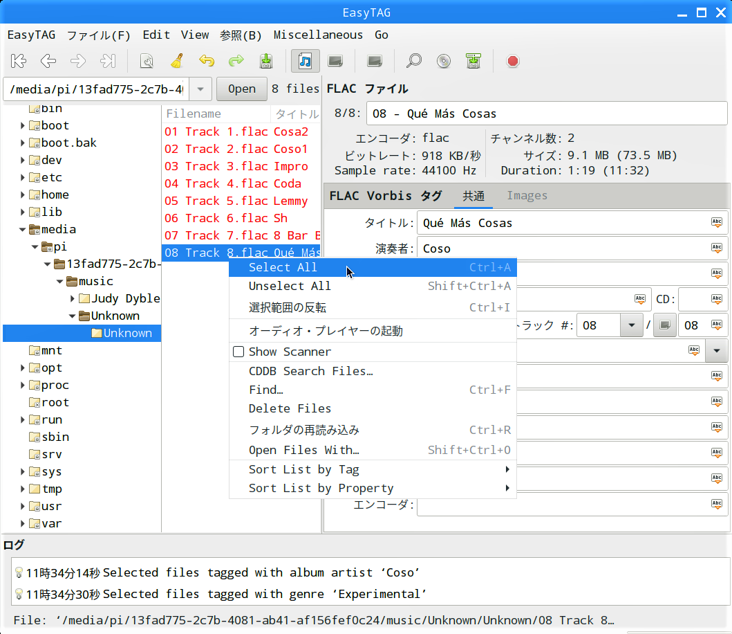Save files using green download icon
732x634 pixels.
266,61
